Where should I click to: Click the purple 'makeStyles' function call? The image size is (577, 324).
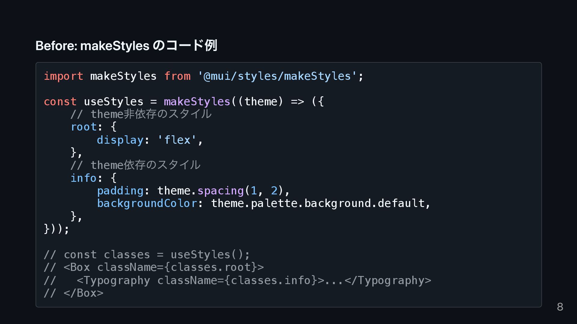pos(197,102)
